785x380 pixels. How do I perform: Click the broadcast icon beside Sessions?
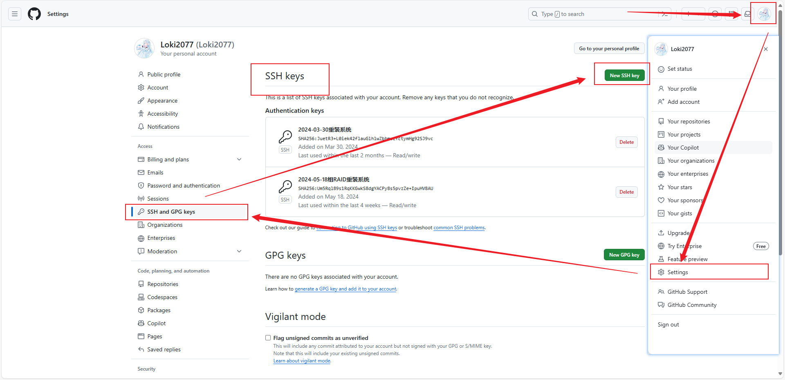141,199
